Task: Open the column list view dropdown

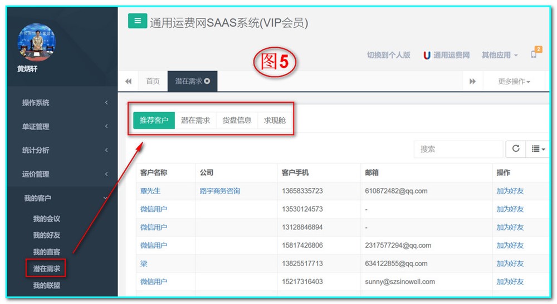Action: coord(538,149)
